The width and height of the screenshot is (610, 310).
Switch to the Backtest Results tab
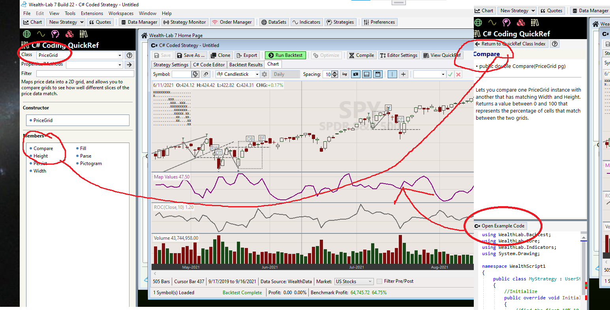pyautogui.click(x=246, y=65)
